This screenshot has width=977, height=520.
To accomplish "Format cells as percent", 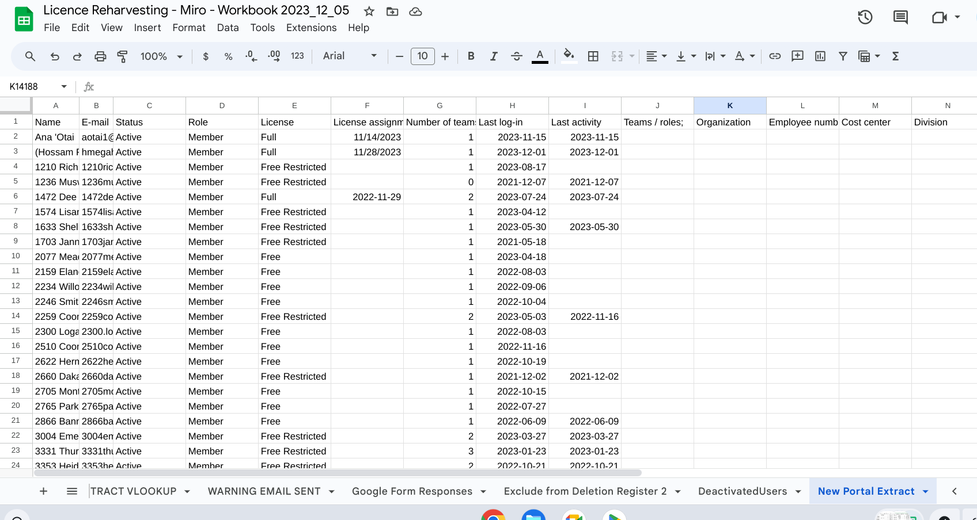I will pyautogui.click(x=229, y=56).
